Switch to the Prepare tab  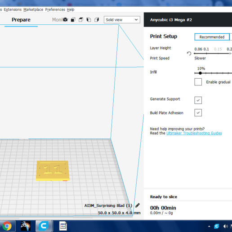coord(21,20)
